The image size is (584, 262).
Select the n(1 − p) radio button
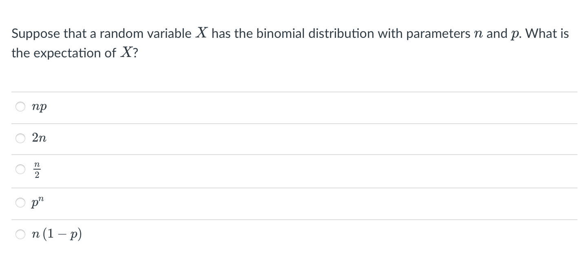coord(20,235)
